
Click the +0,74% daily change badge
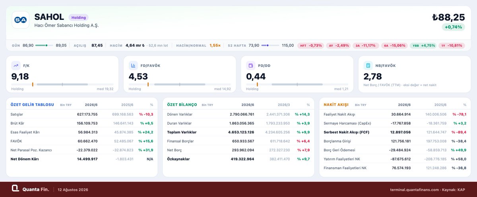coord(454,27)
